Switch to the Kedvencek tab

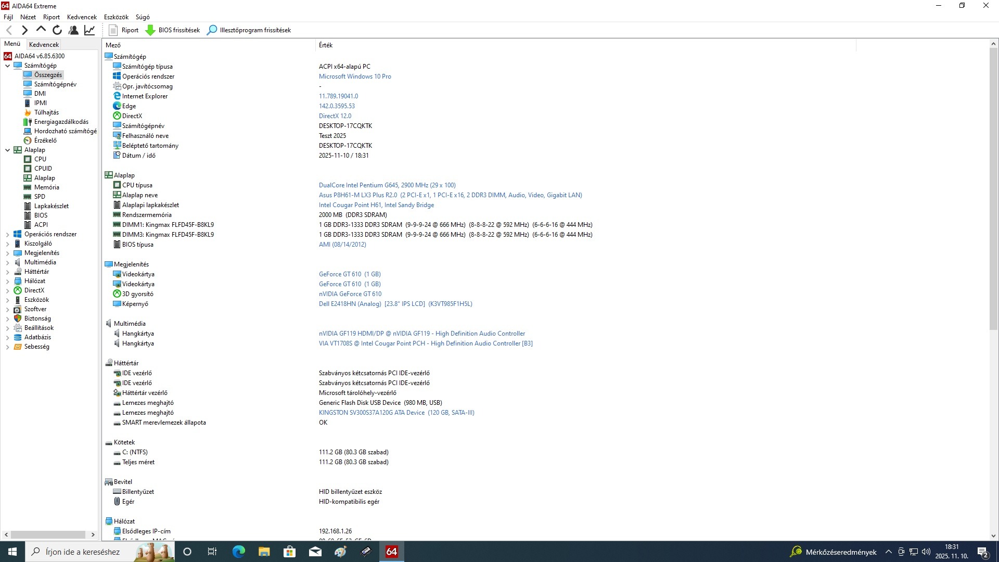click(44, 44)
